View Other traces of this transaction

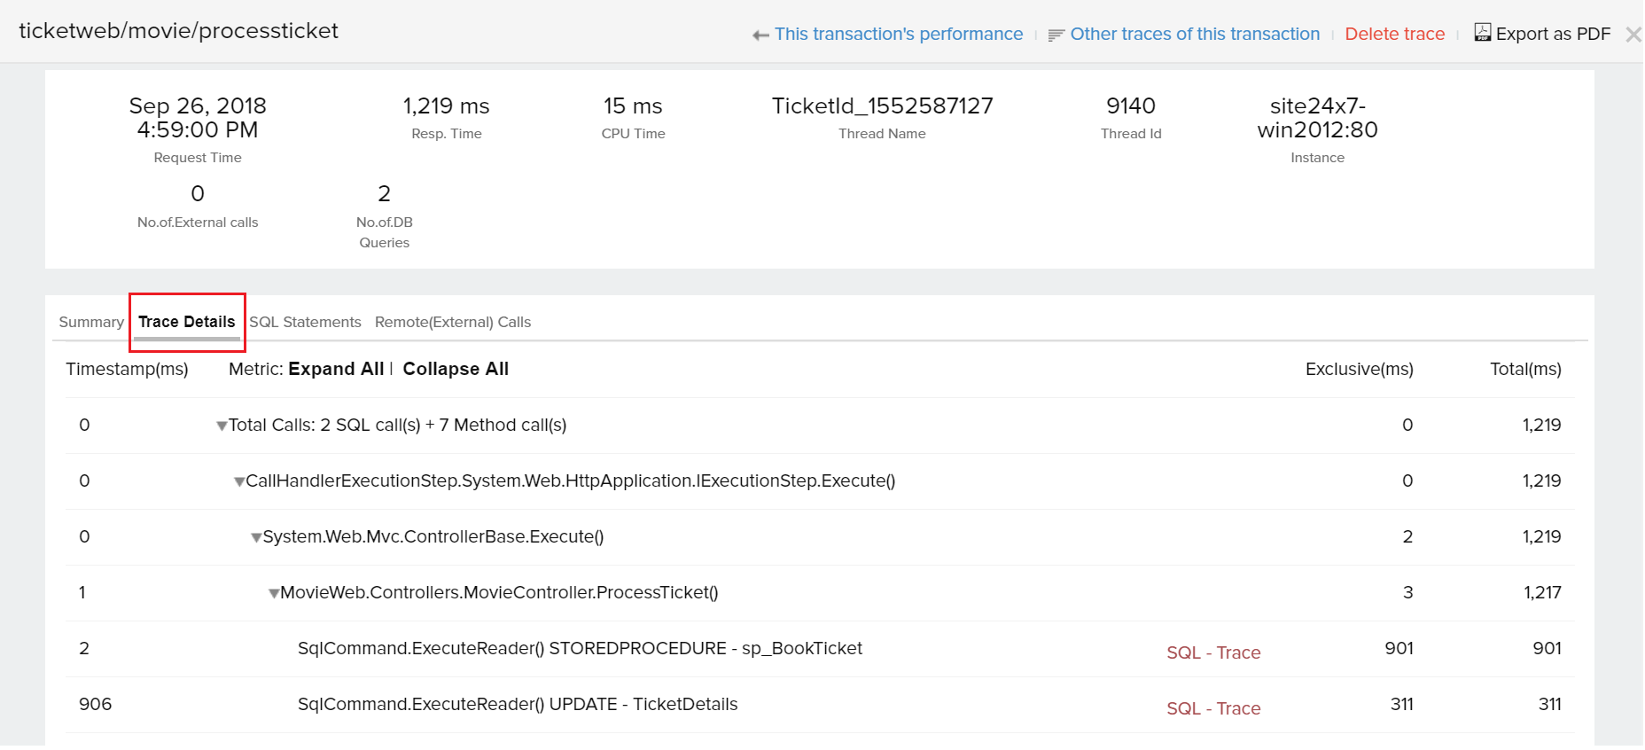tap(1195, 34)
